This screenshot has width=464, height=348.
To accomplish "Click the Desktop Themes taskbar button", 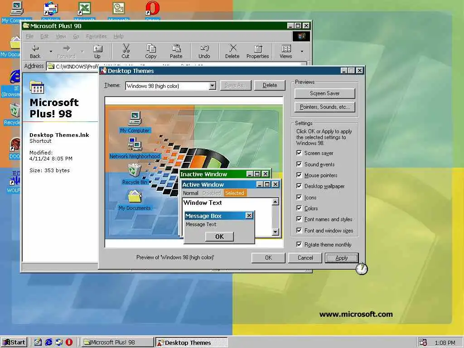I will click(x=192, y=343).
